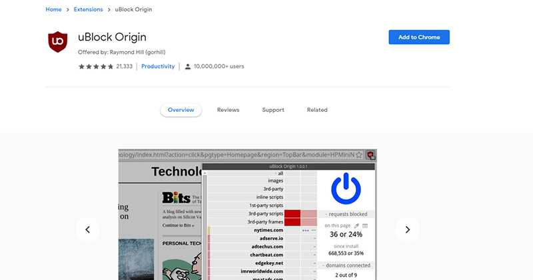Click the large blue power icon
This screenshot has height=280, width=533.
tap(346, 188)
